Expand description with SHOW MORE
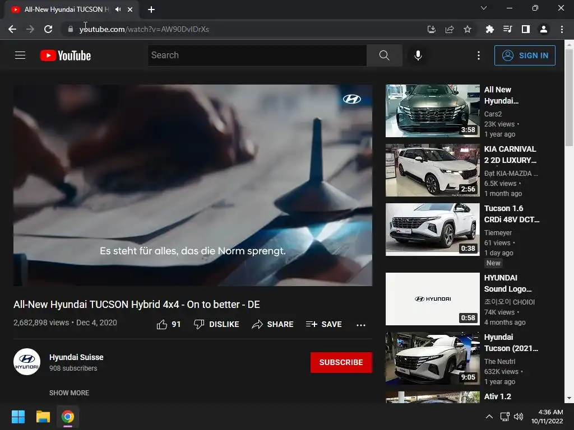Image resolution: width=574 pixels, height=430 pixels. (69, 392)
